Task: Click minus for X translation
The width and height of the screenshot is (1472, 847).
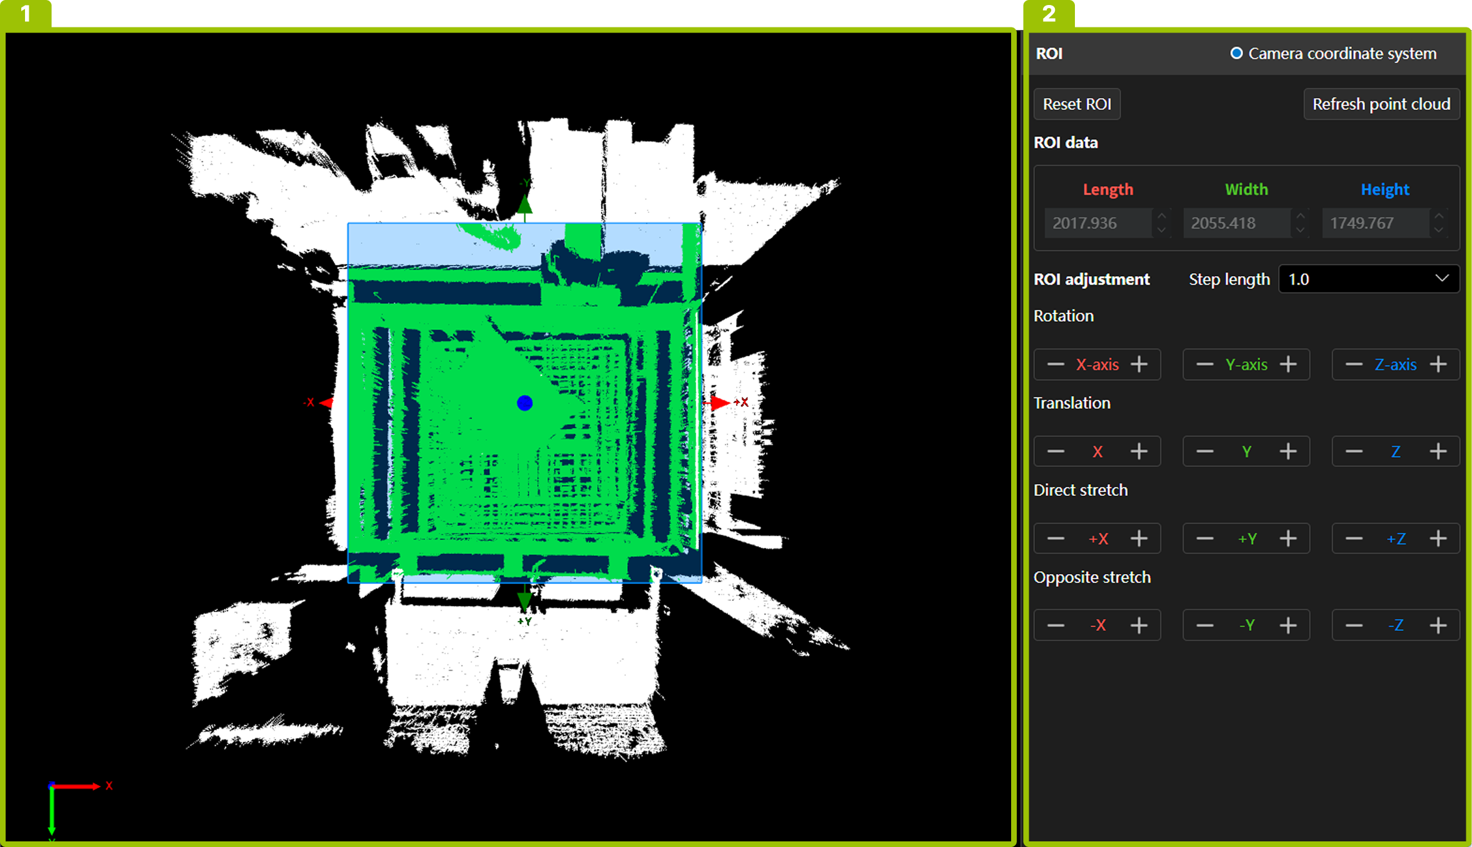Action: coord(1056,452)
